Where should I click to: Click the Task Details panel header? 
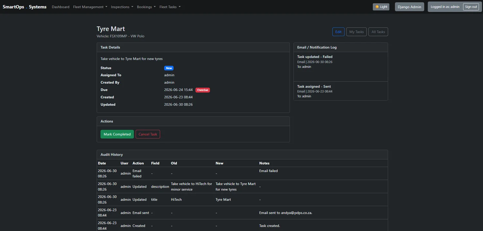tap(193, 47)
